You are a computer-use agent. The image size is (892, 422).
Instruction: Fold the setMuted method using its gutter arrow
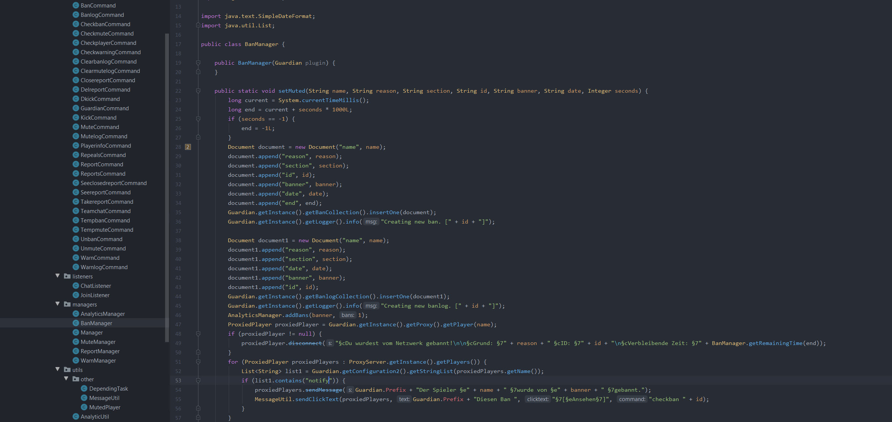coord(198,90)
